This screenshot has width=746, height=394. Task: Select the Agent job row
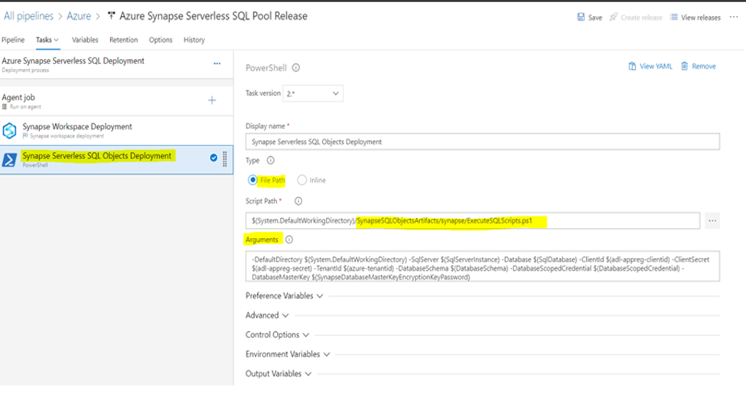(116, 101)
